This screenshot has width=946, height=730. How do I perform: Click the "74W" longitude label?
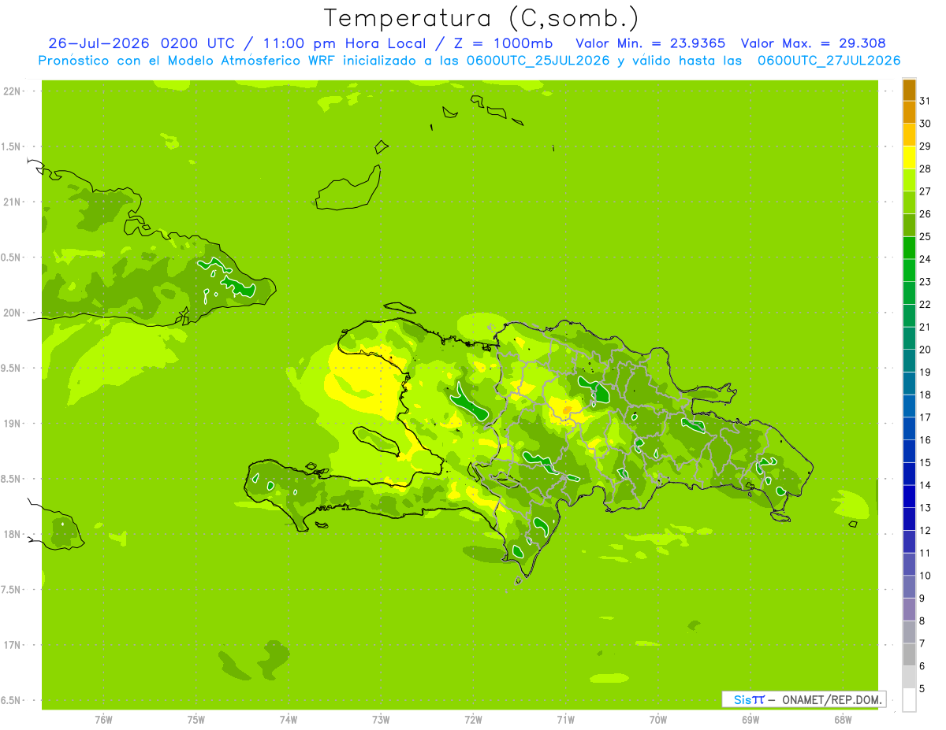click(x=289, y=720)
